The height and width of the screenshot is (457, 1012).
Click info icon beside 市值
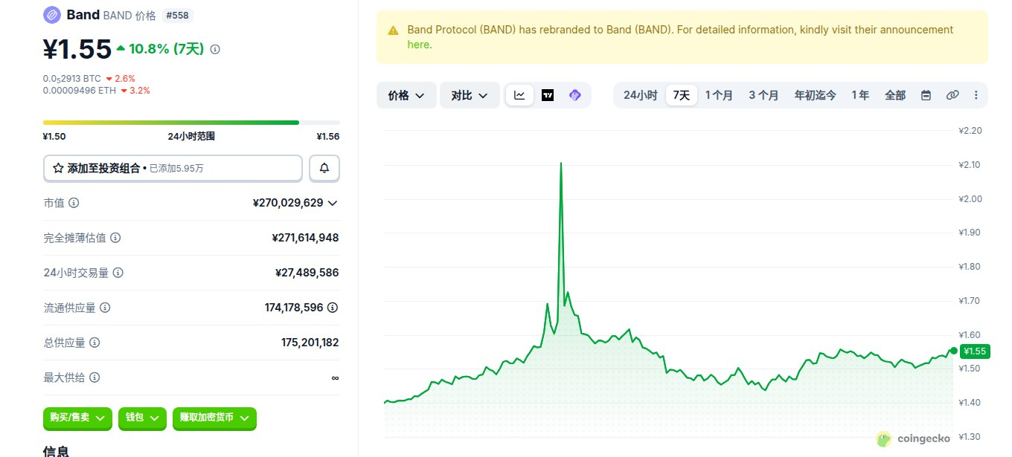pos(74,203)
